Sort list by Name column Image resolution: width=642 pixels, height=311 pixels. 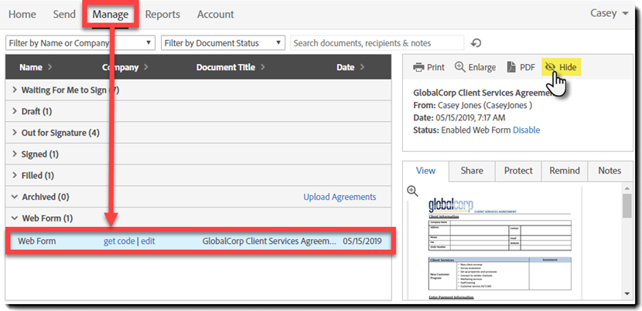pyautogui.click(x=36, y=67)
